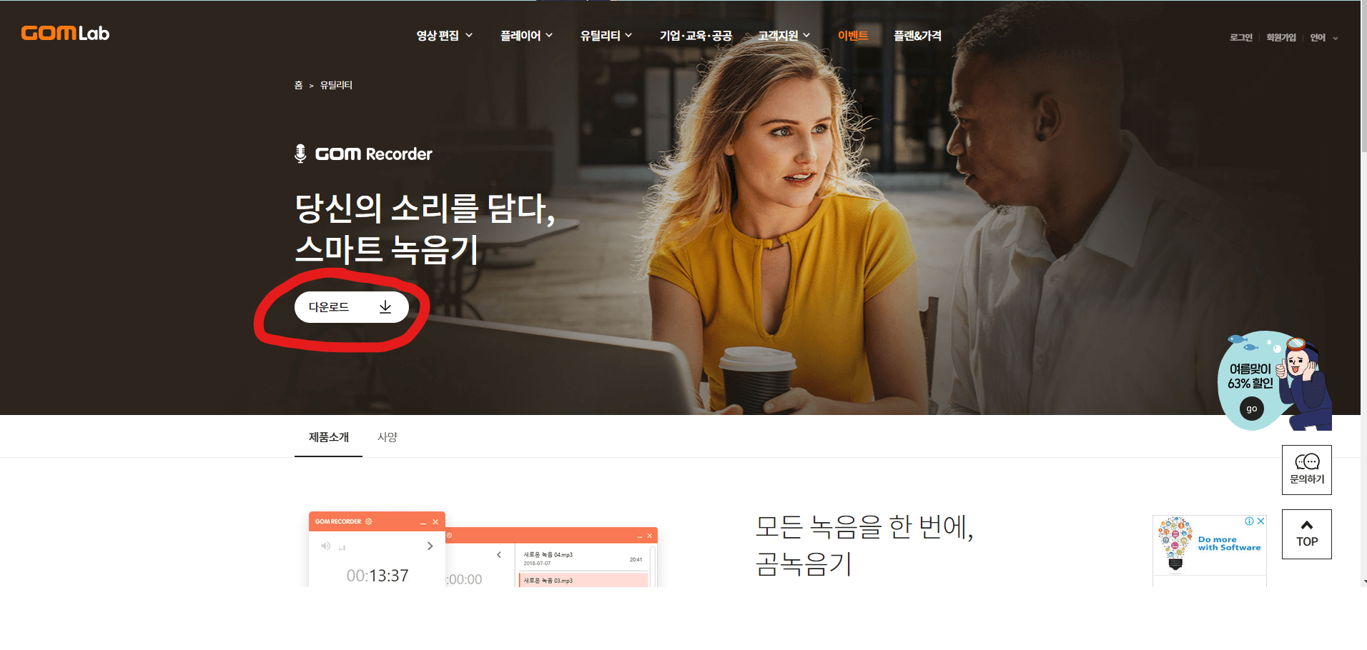The image size is (1367, 650).
Task: Switch to the 사양 tab
Action: tap(388, 436)
